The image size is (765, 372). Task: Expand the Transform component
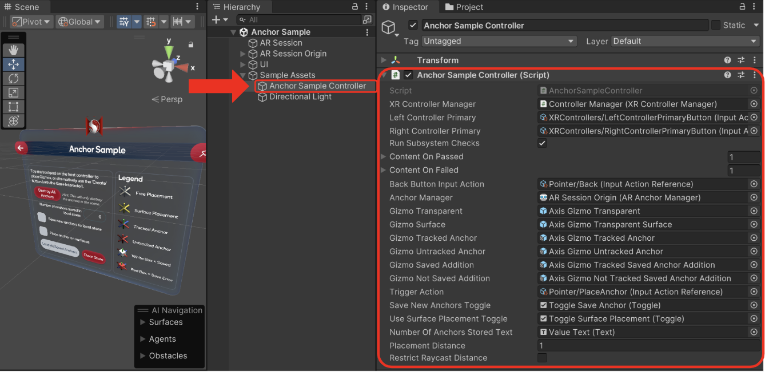[384, 60]
